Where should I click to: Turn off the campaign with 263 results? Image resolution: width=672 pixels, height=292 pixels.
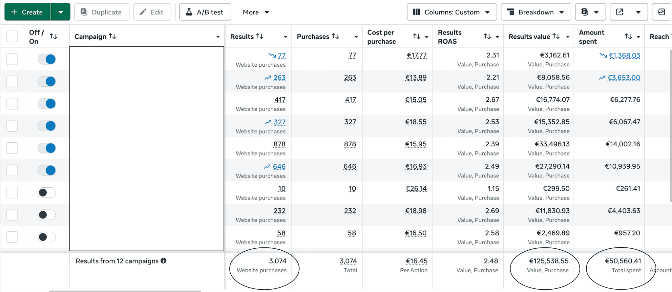tap(47, 81)
